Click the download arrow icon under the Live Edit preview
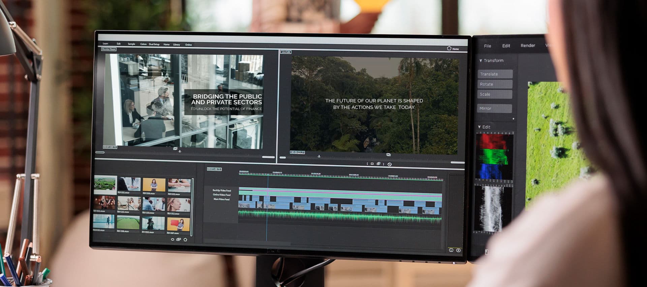Screen dimensions: 647x287 click(x=319, y=156)
